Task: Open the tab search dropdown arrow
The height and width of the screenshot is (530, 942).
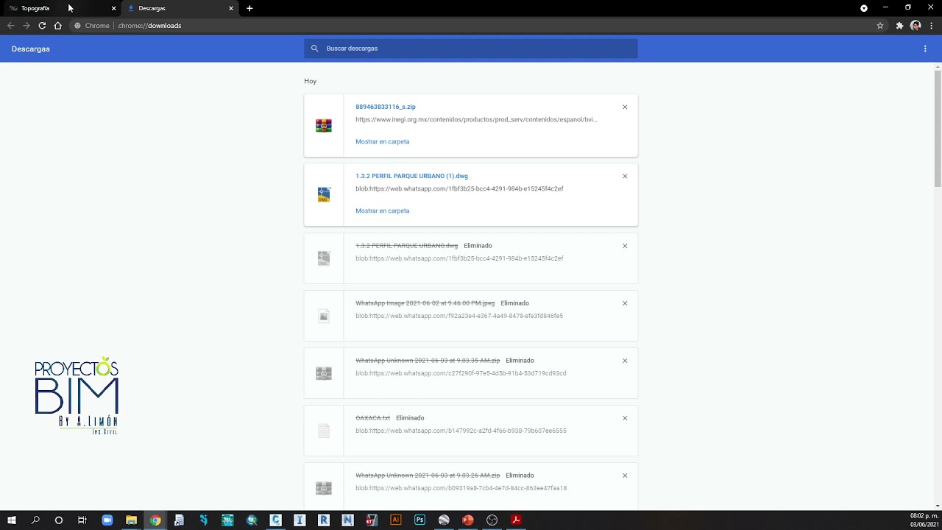Action: pyautogui.click(x=864, y=8)
